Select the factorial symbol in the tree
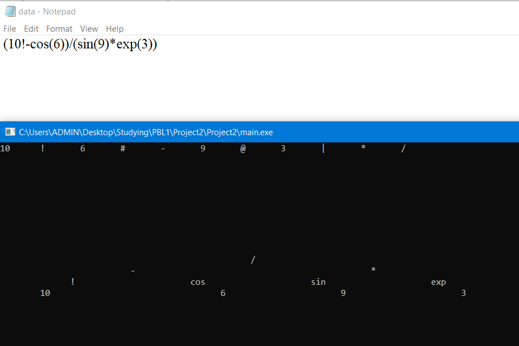This screenshot has width=519, height=346. click(72, 282)
